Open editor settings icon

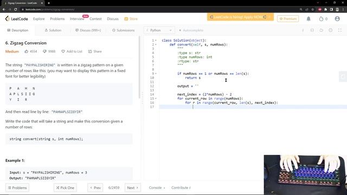click(x=330, y=30)
